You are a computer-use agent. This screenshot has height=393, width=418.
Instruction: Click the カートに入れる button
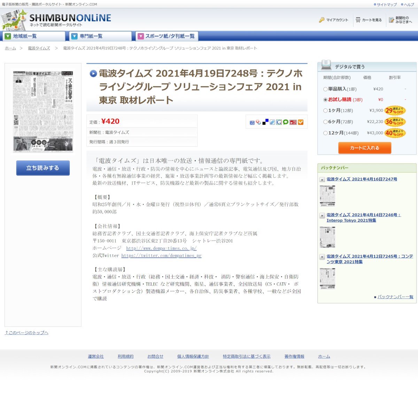point(365,148)
